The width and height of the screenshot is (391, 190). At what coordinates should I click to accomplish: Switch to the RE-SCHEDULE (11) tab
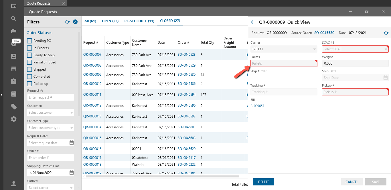pos(139,21)
